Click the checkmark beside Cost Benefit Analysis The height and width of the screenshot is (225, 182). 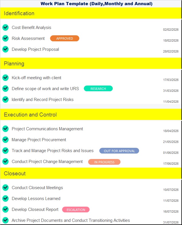point(5,28)
